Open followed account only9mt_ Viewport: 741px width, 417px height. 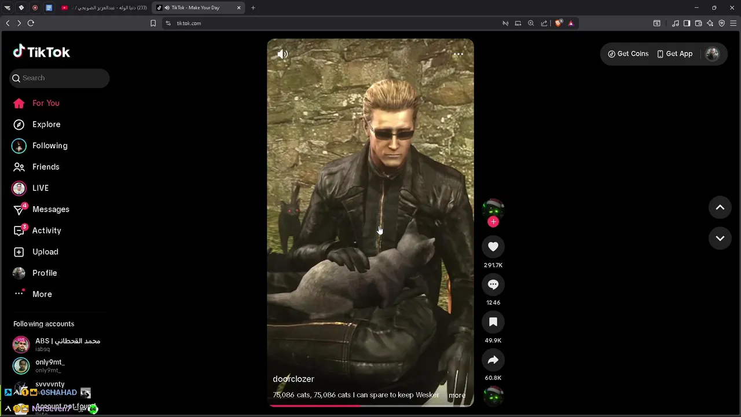point(39,366)
